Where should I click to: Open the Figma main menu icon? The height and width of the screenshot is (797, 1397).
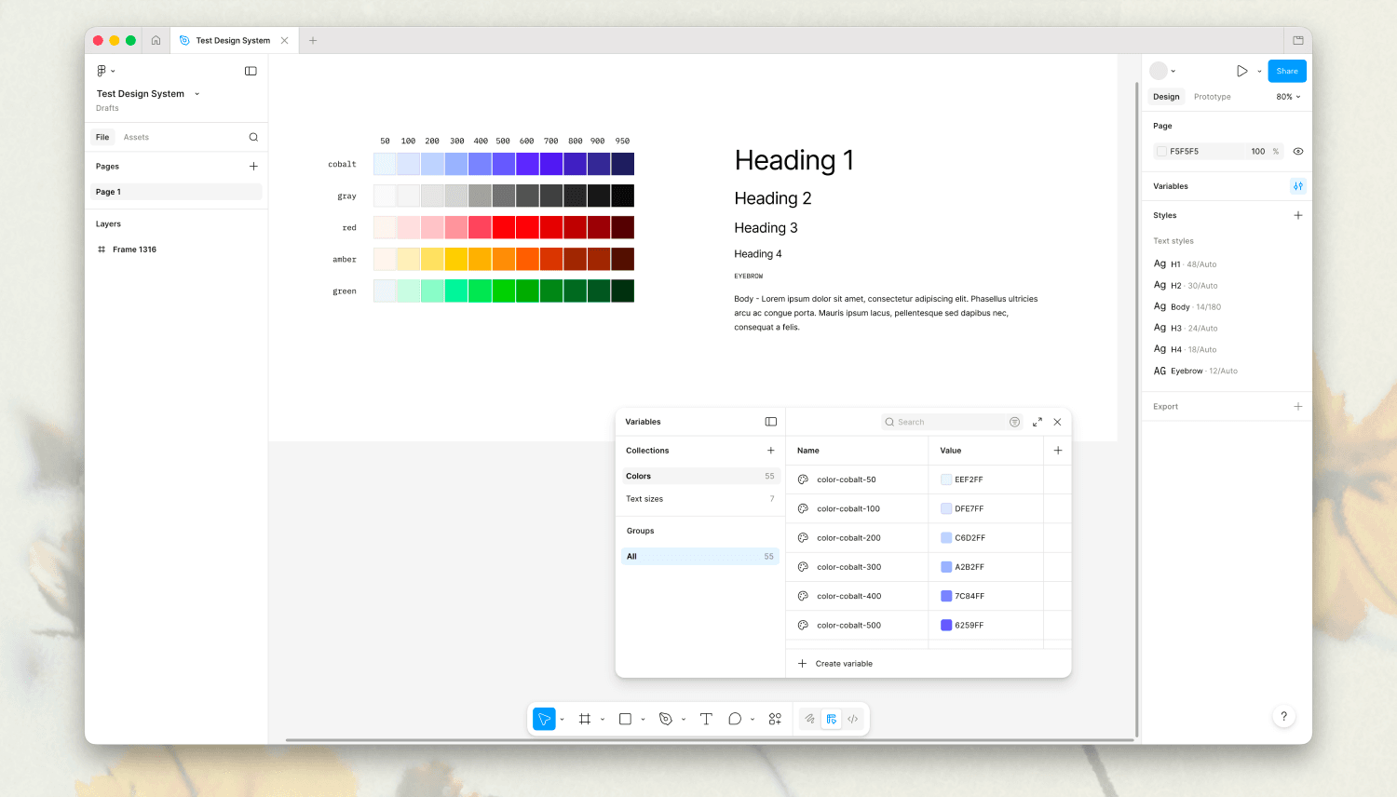(x=102, y=71)
